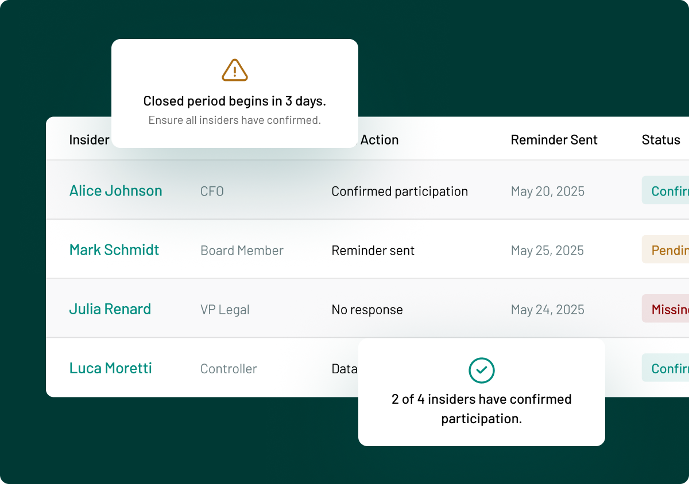Click the warning triangle icon
Image resolution: width=689 pixels, height=484 pixels.
234,69
